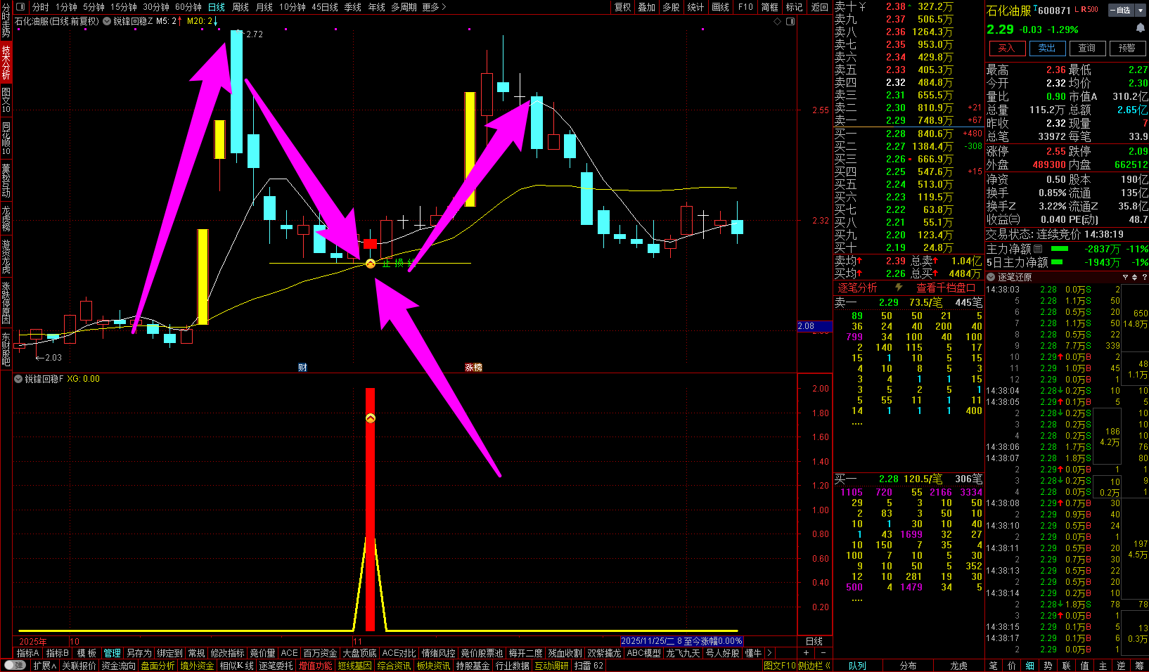Click the 主力净额 green bar indicator

click(1059, 249)
